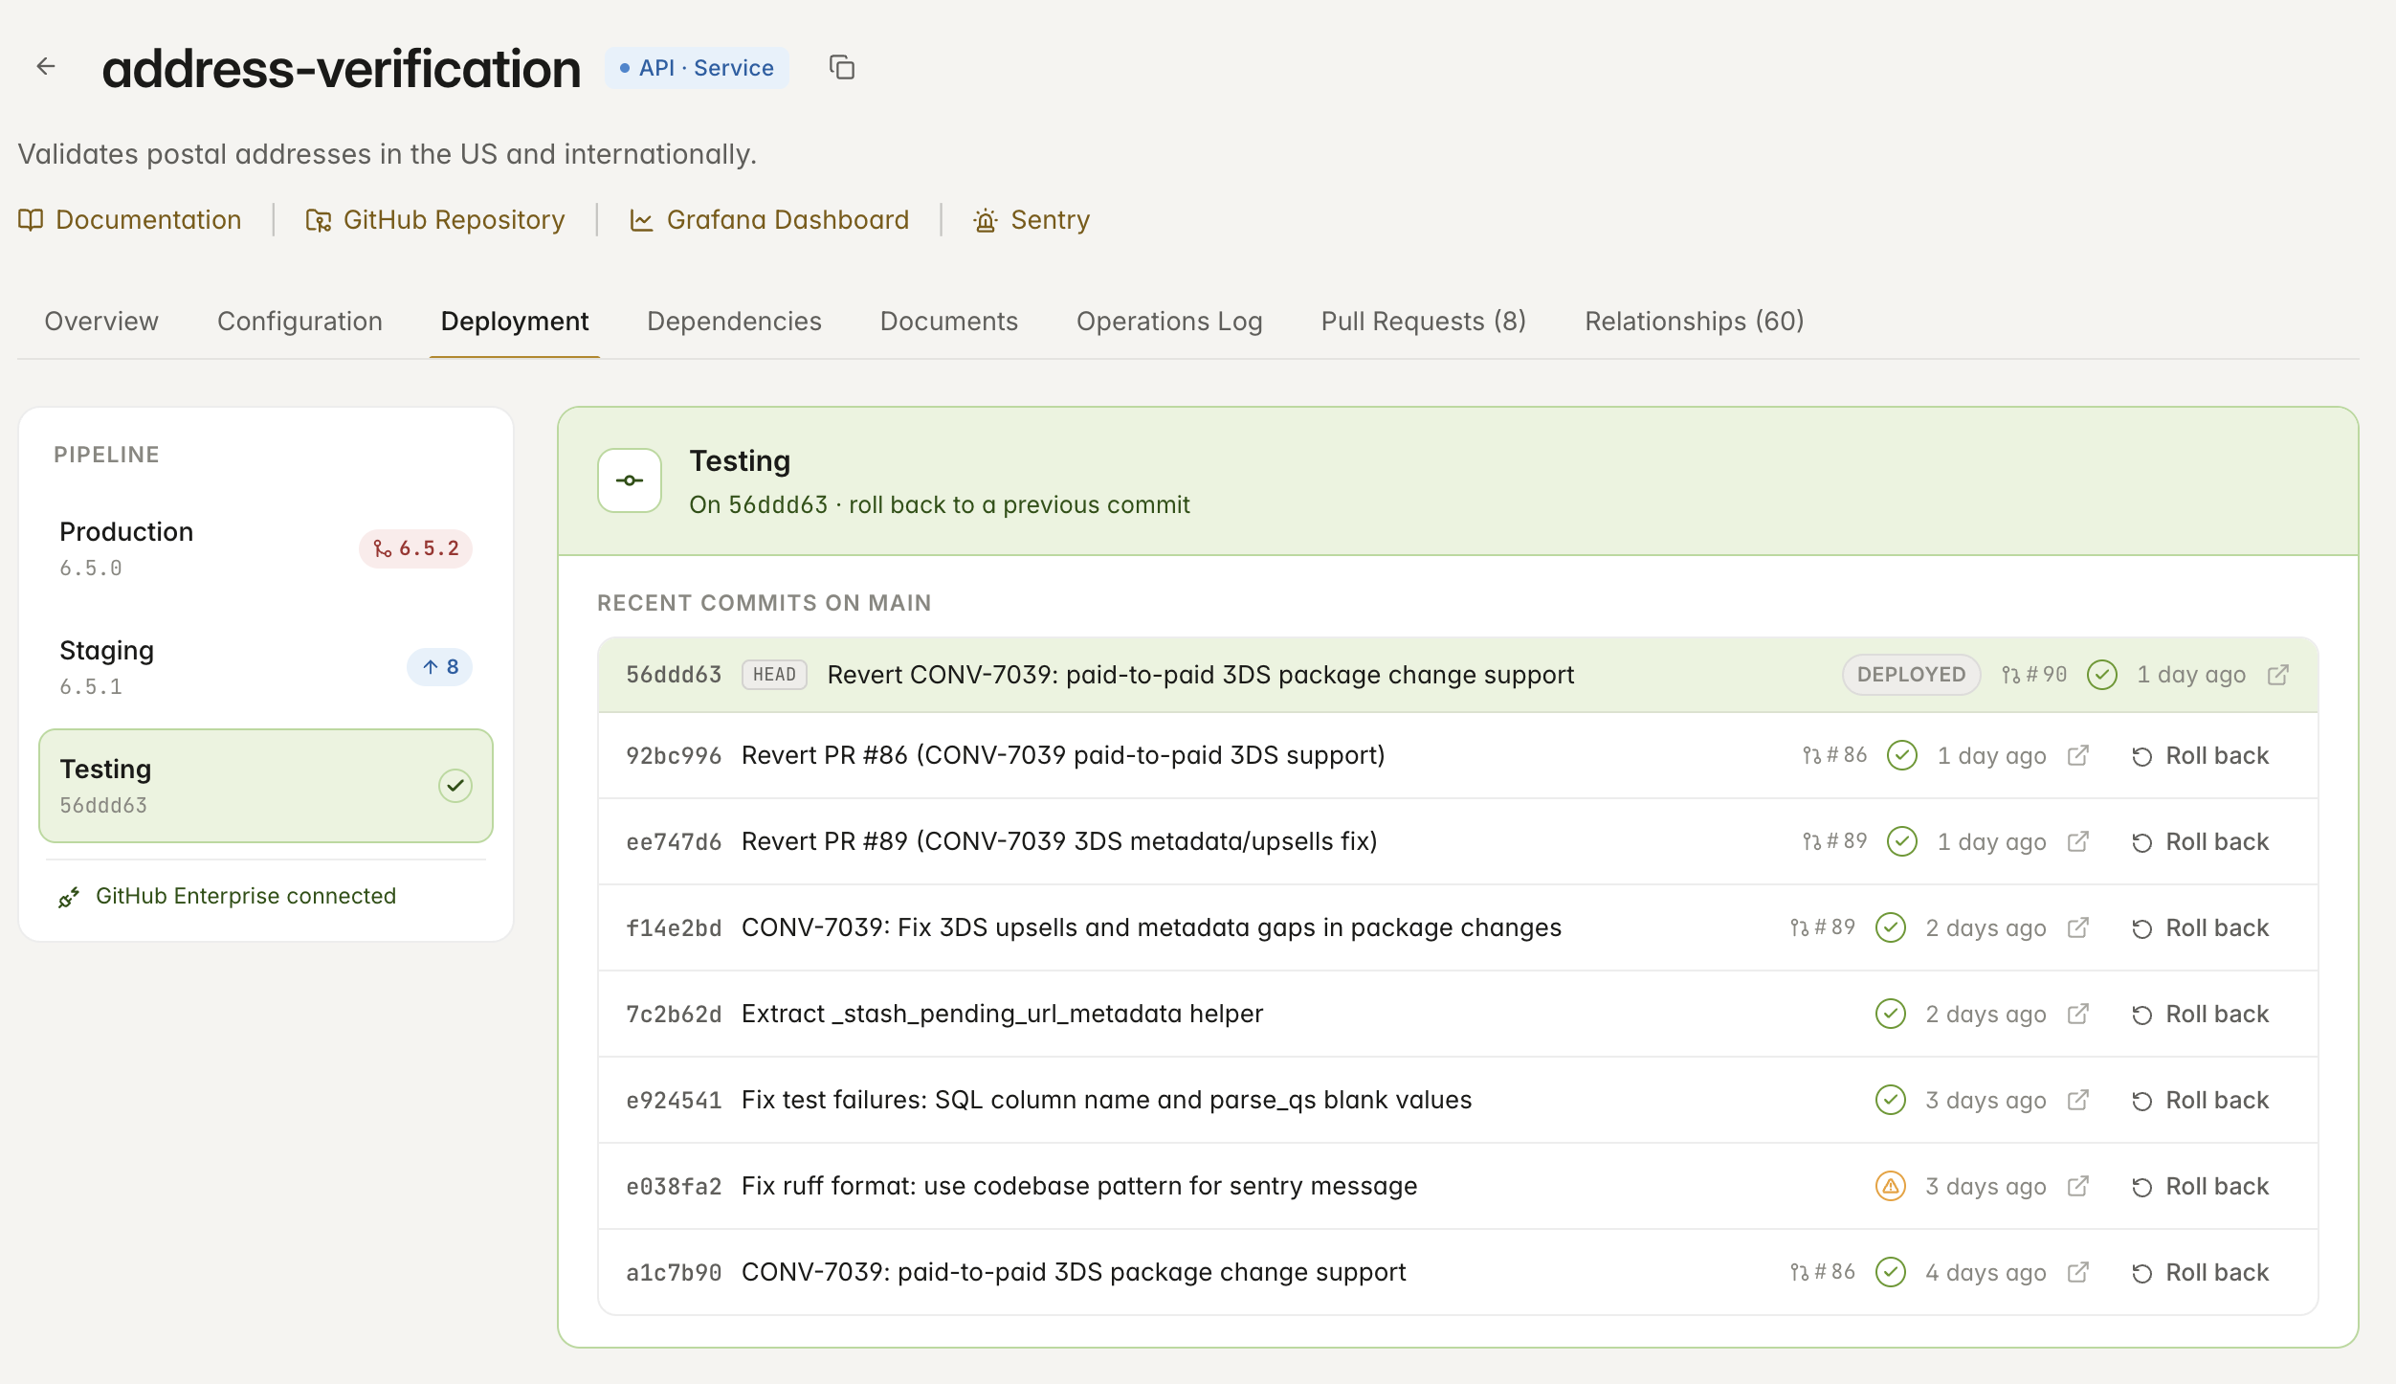Select the Deployment tab

pos(515,322)
